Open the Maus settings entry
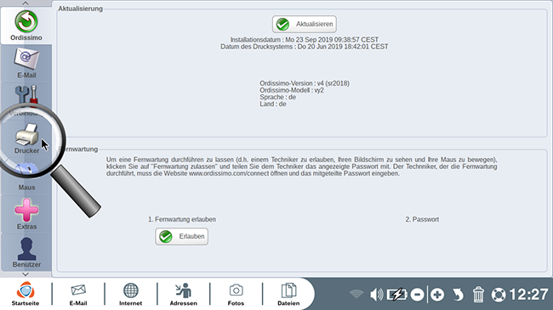This screenshot has width=553, height=310. click(26, 176)
